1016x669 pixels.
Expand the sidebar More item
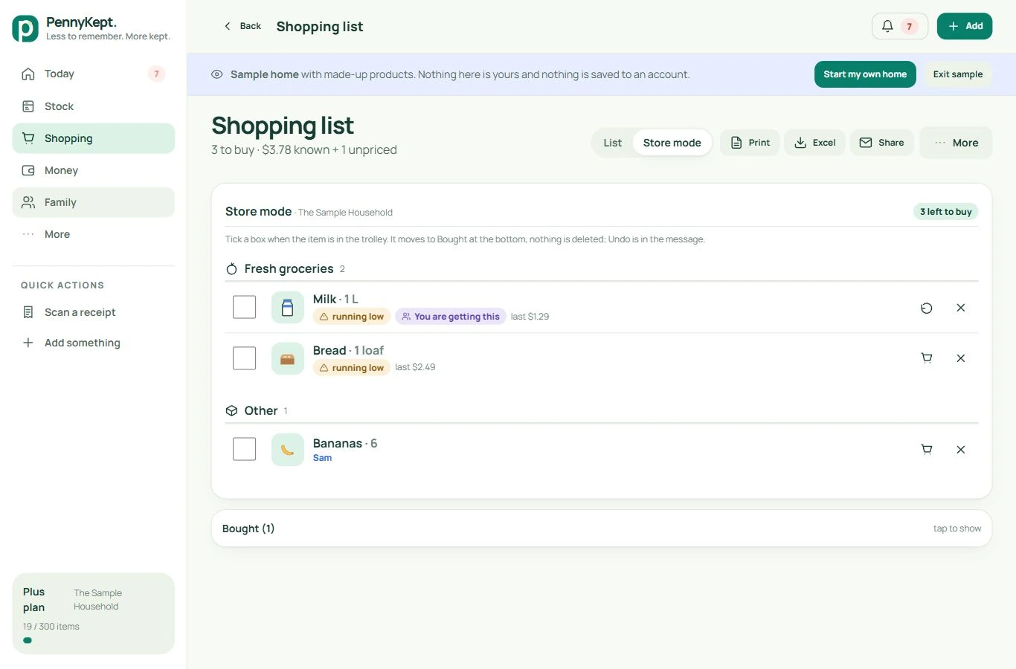(x=94, y=234)
